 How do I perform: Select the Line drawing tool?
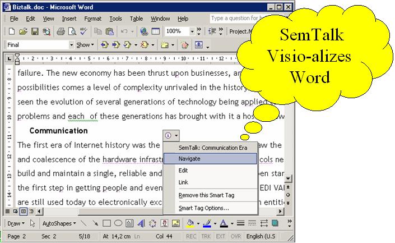click(x=83, y=223)
